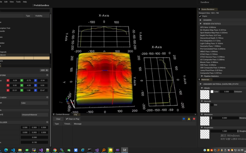Toggle Normals Use checkbox
The image size is (246, 153).
point(212,105)
